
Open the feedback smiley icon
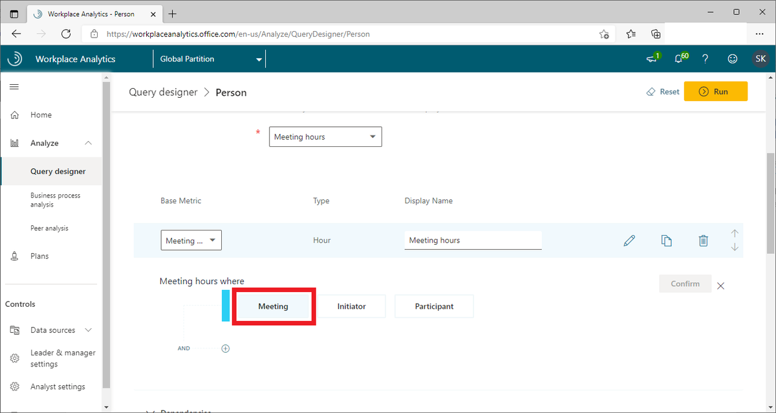[x=733, y=59]
